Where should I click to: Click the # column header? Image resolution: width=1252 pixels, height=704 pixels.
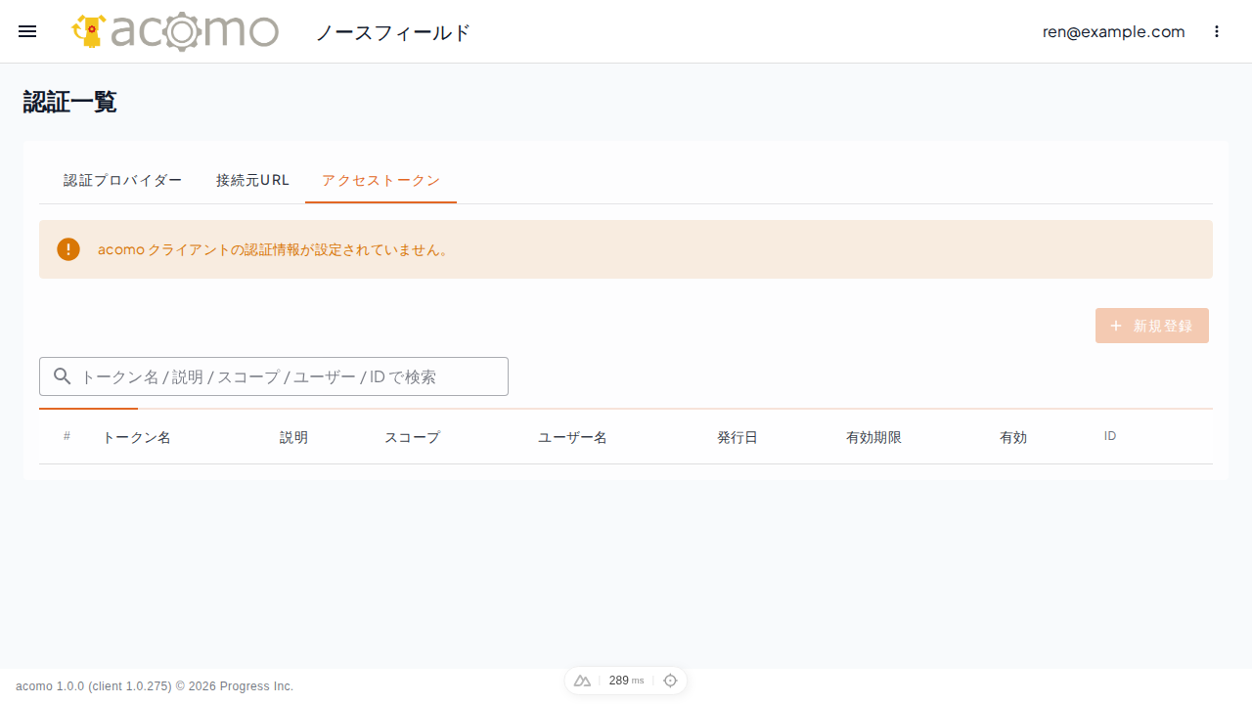(x=67, y=436)
